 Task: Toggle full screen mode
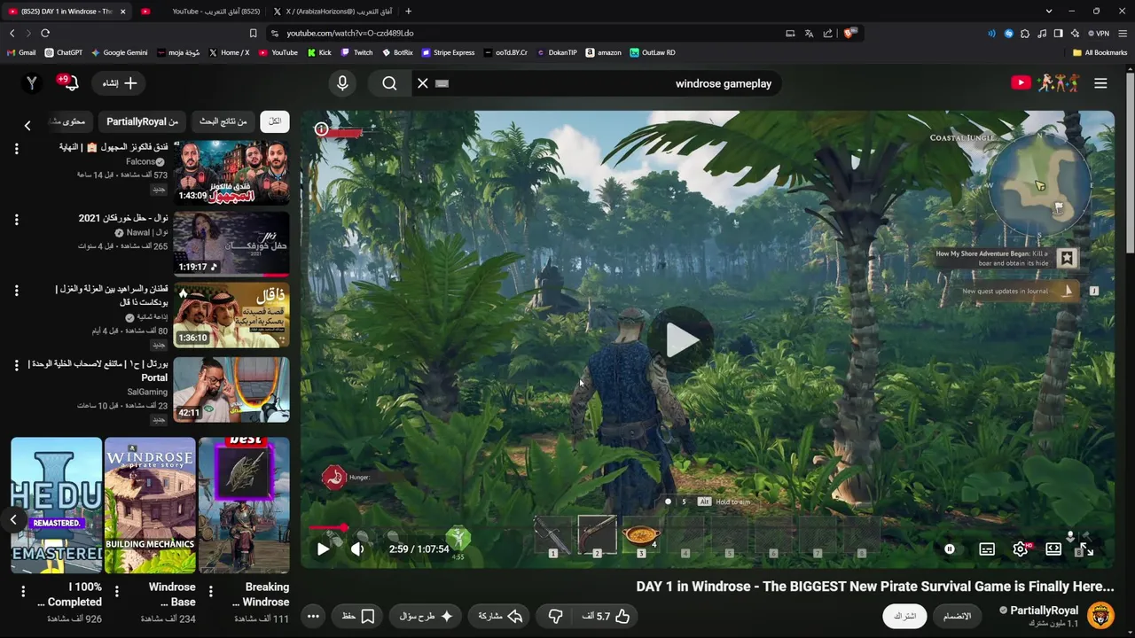pyautogui.click(x=1086, y=549)
